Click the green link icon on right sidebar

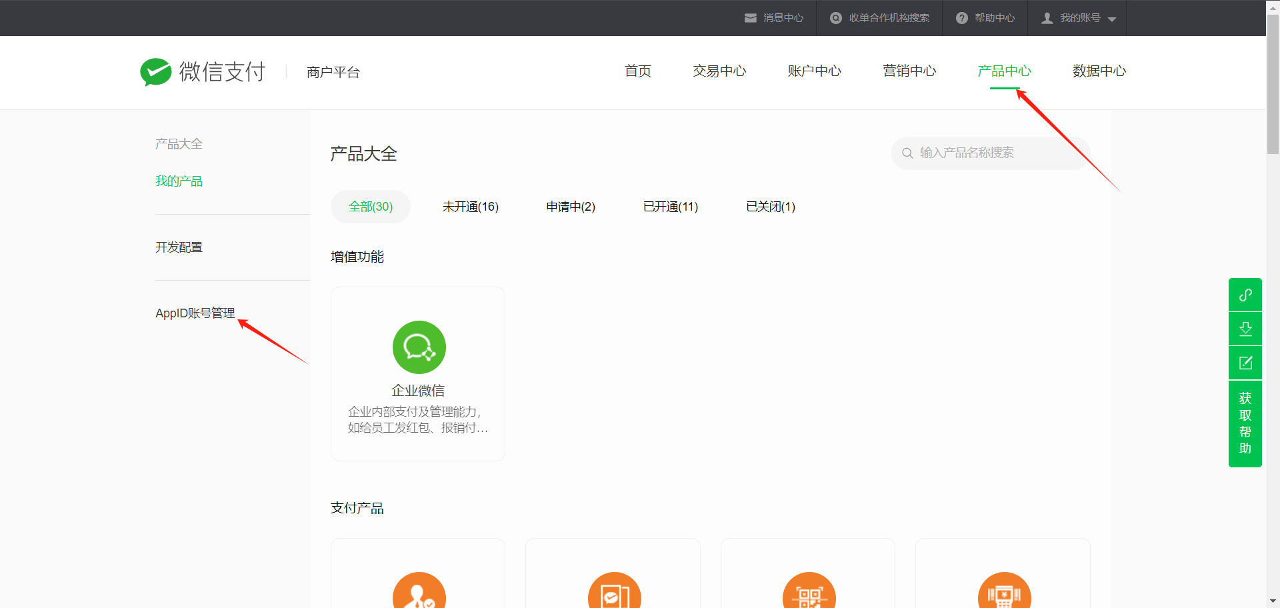pyautogui.click(x=1245, y=295)
